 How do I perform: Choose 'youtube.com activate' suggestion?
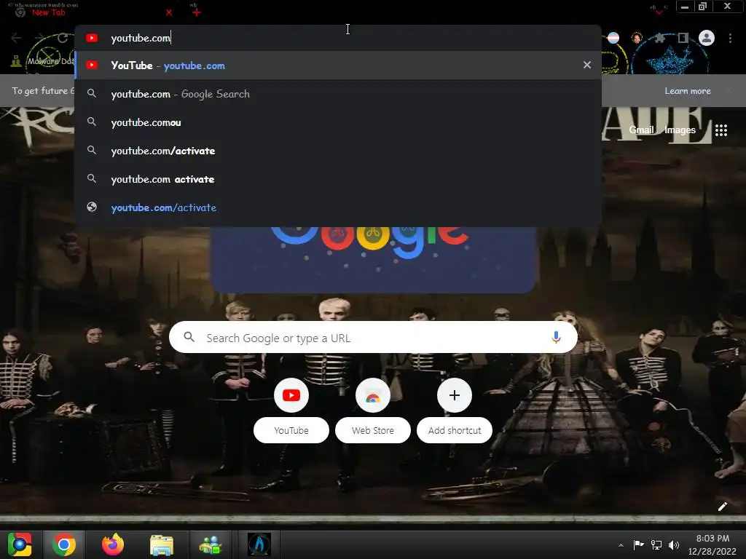338,179
